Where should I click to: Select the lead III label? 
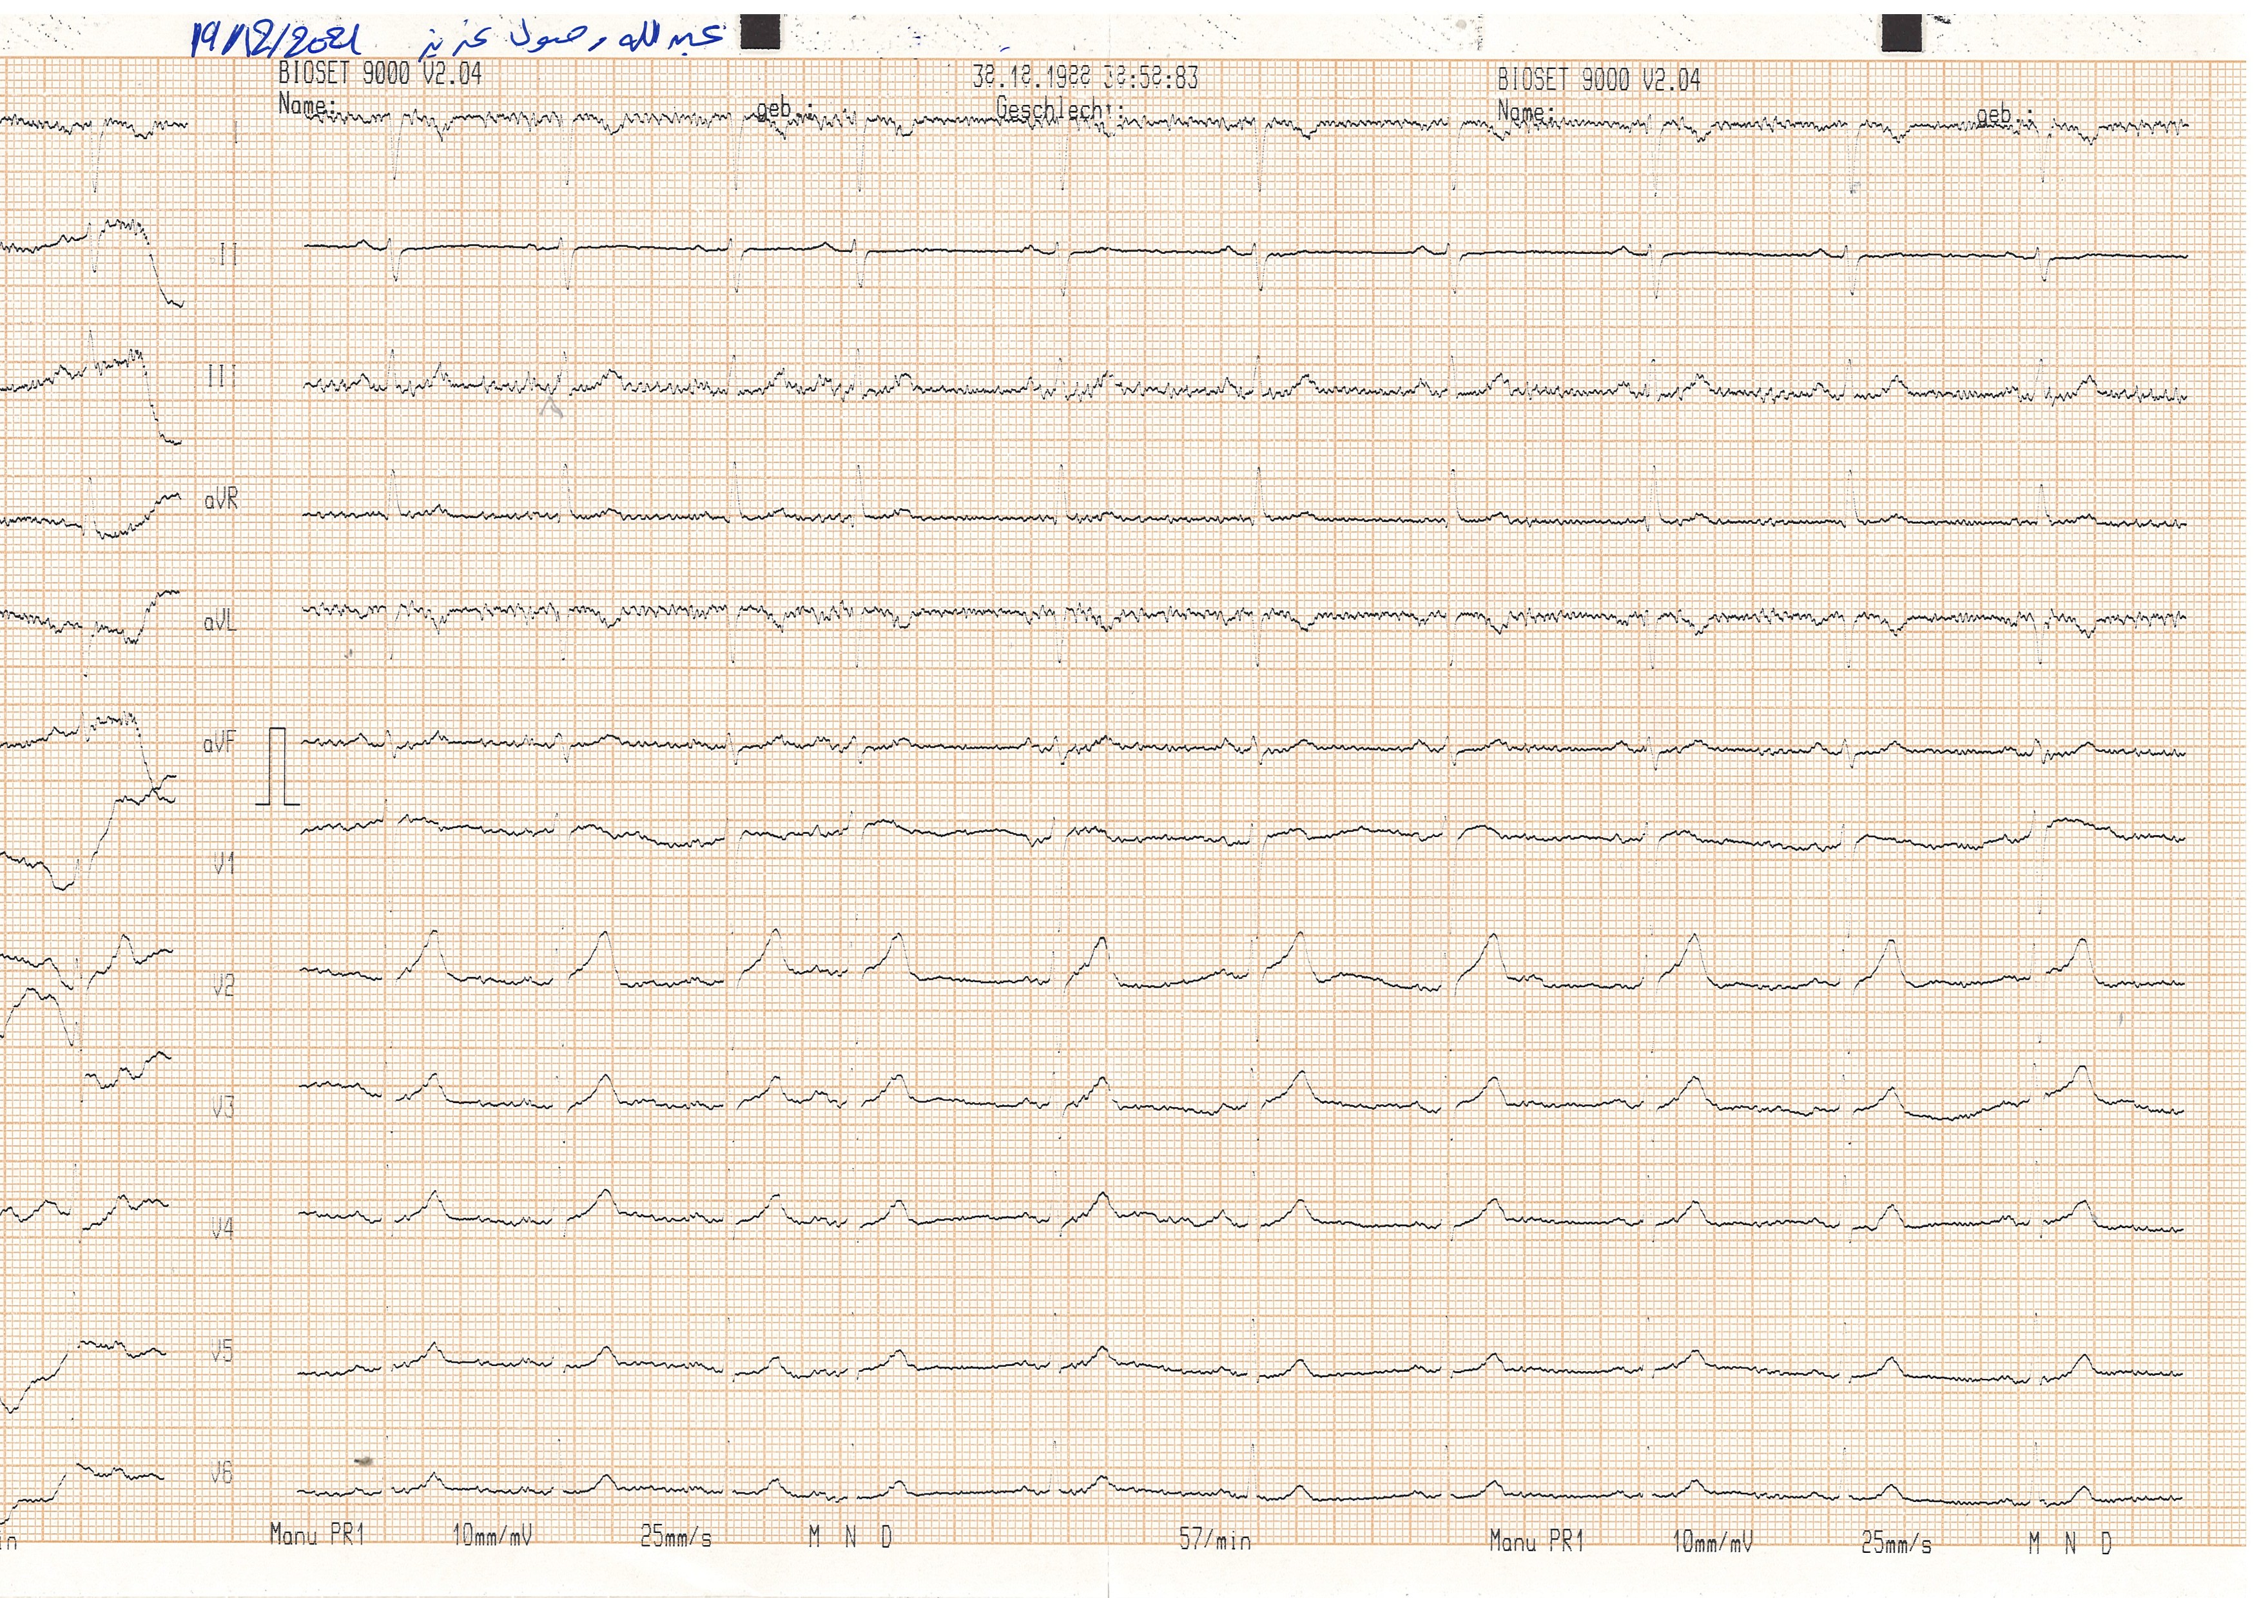(222, 377)
